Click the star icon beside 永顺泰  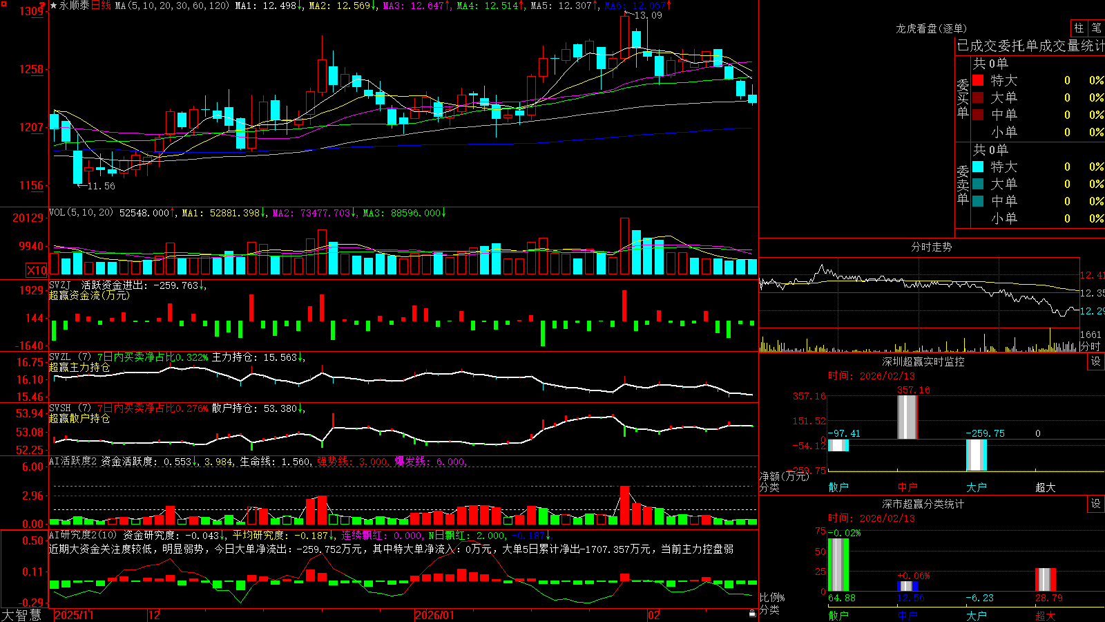tap(54, 6)
